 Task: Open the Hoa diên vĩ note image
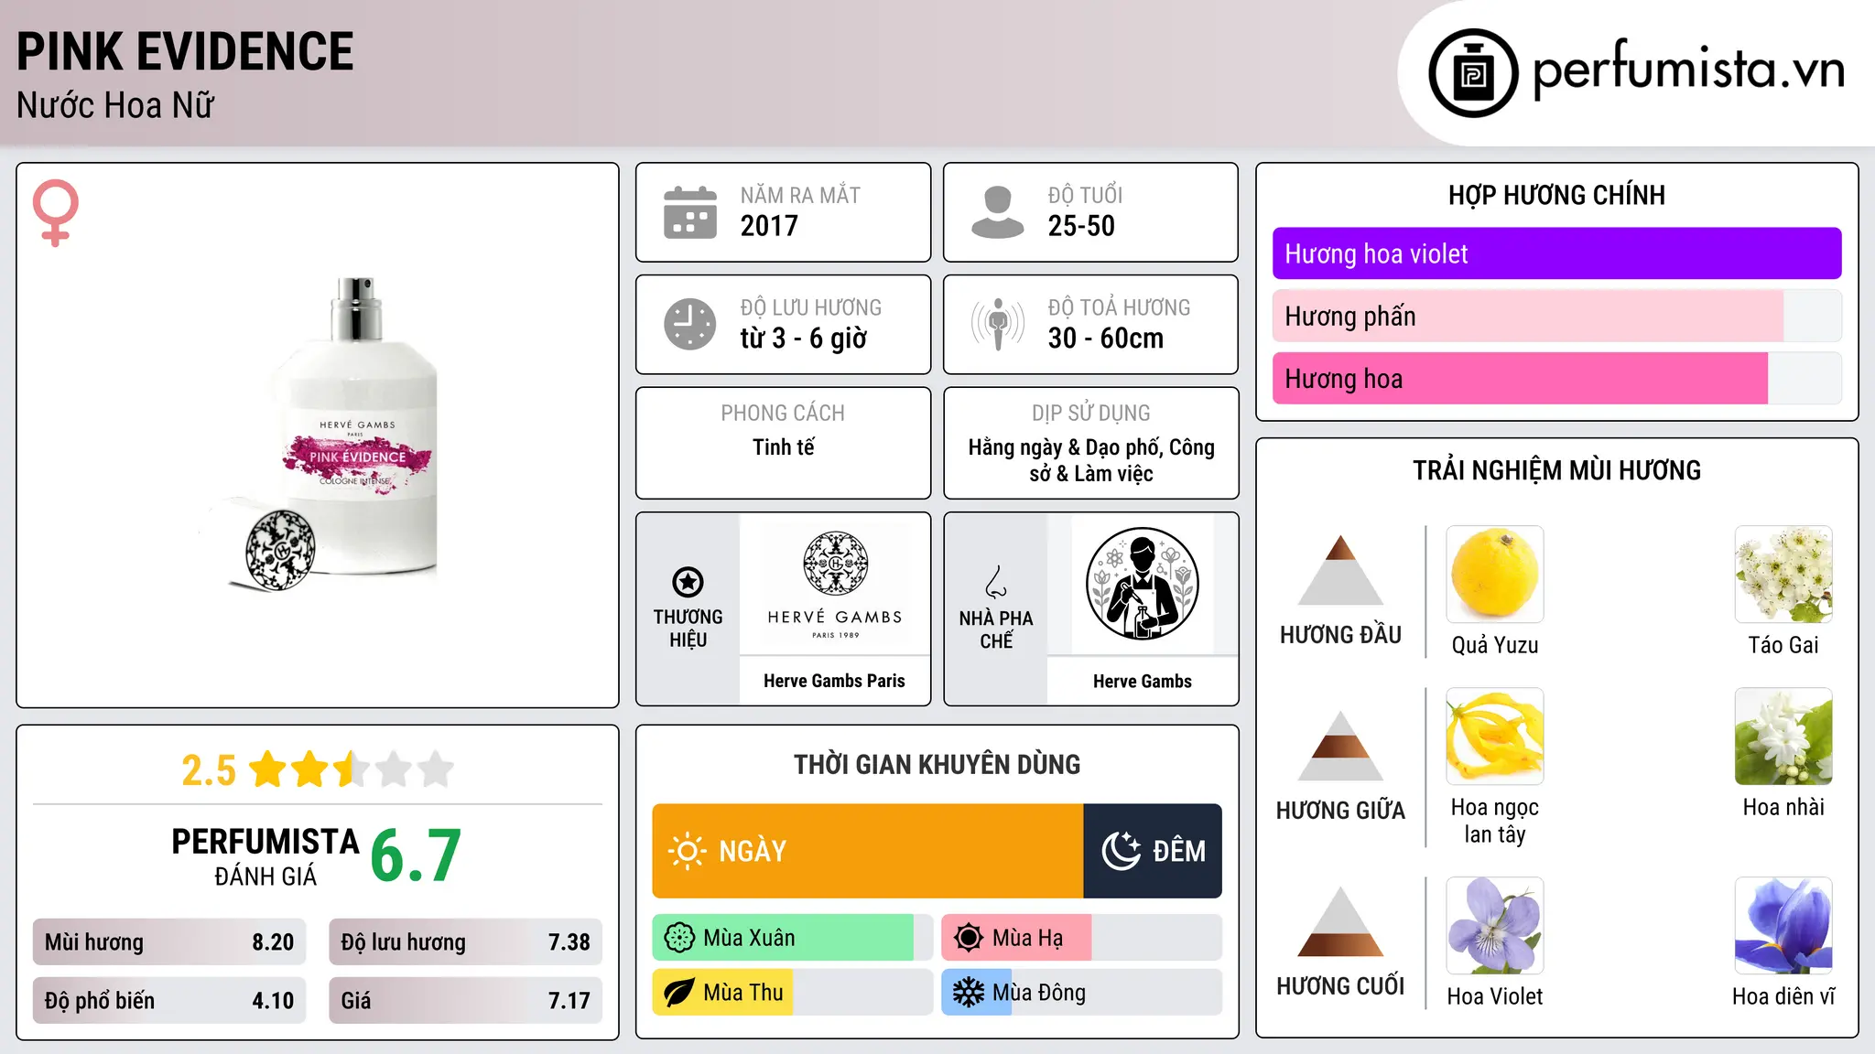1783,926
